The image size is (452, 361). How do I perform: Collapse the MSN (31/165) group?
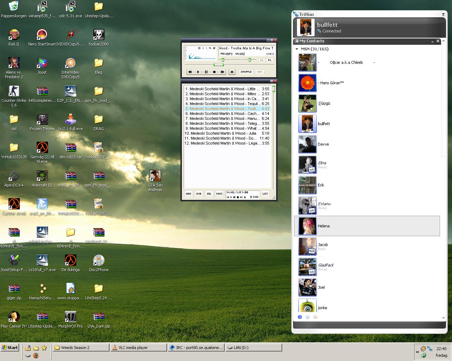pyautogui.click(x=297, y=49)
